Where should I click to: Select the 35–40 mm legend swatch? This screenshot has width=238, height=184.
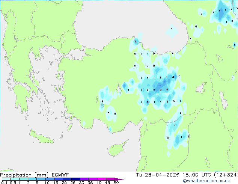tap(93, 179)
